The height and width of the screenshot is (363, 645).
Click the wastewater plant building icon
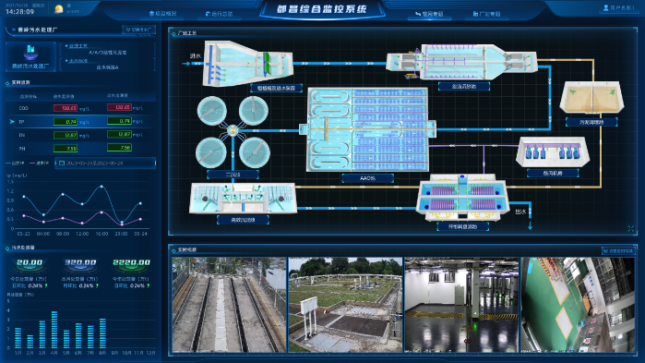click(x=30, y=53)
